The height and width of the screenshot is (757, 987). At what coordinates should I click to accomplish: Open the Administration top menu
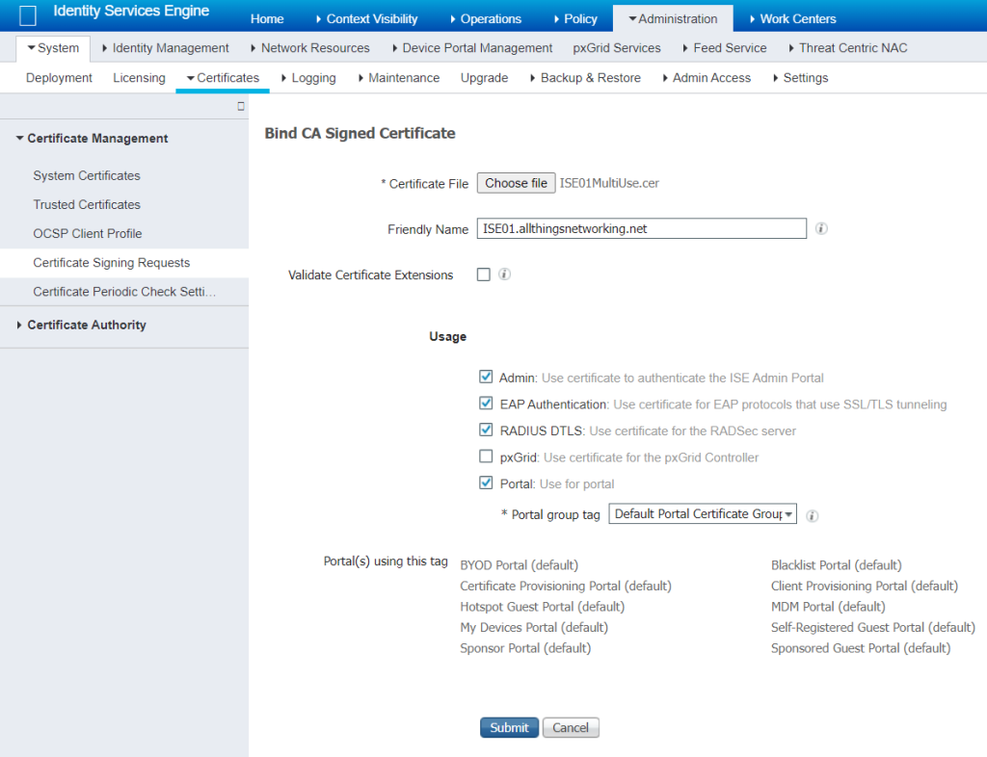tap(673, 19)
